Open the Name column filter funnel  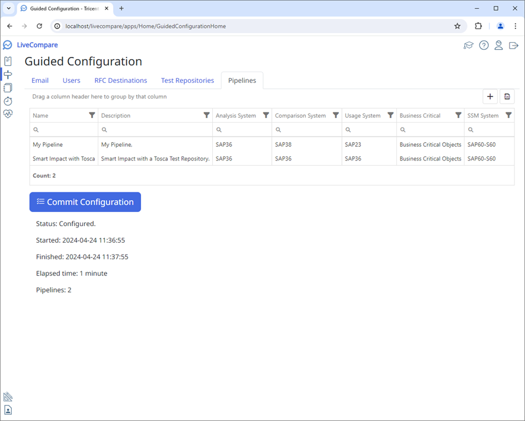[x=93, y=115]
